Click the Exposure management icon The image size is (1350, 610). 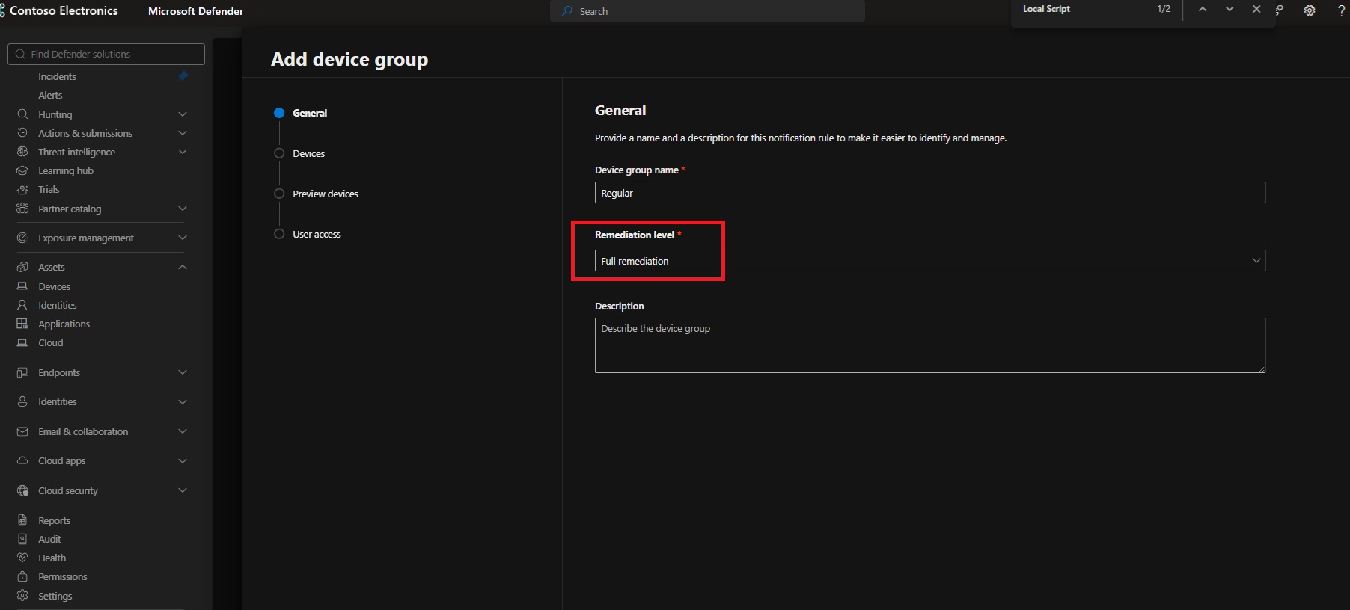22,238
